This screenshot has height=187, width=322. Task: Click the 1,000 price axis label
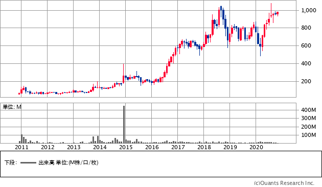click(x=308, y=10)
